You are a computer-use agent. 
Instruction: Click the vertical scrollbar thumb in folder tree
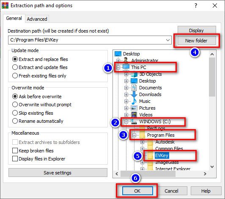pyautogui.click(x=212, y=77)
